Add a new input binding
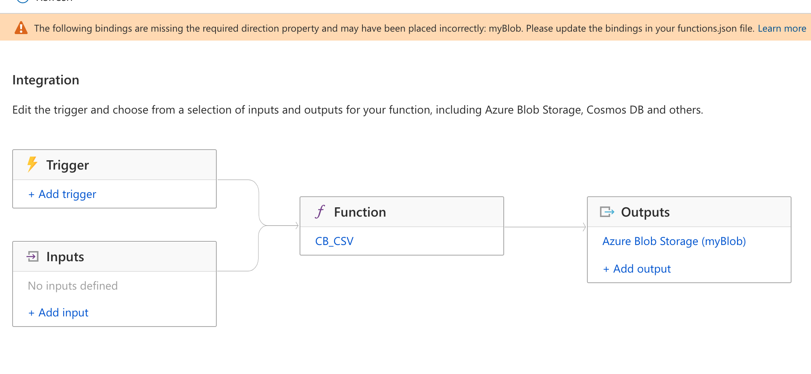The image size is (811, 374). [x=58, y=313]
